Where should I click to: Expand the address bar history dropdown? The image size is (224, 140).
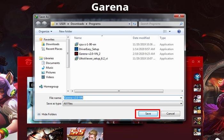tap(129, 24)
